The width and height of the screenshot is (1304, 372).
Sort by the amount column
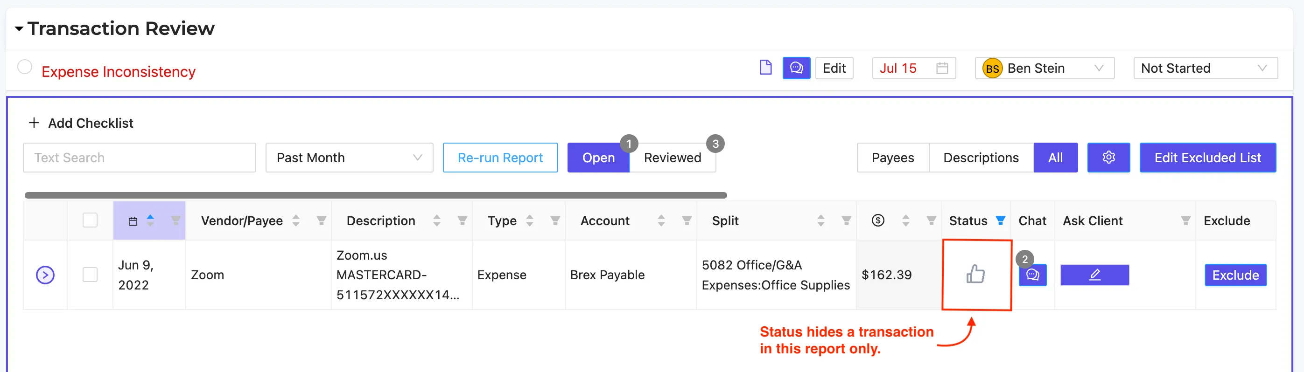(906, 220)
